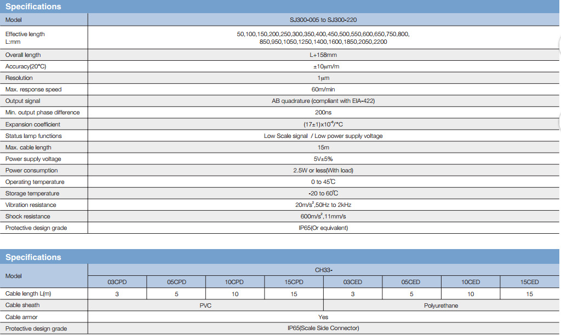561x335 pixels.
Task: Click the "15CPD" column header
Action: [x=294, y=282]
